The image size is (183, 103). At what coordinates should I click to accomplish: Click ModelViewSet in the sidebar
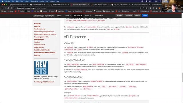coord(39,47)
